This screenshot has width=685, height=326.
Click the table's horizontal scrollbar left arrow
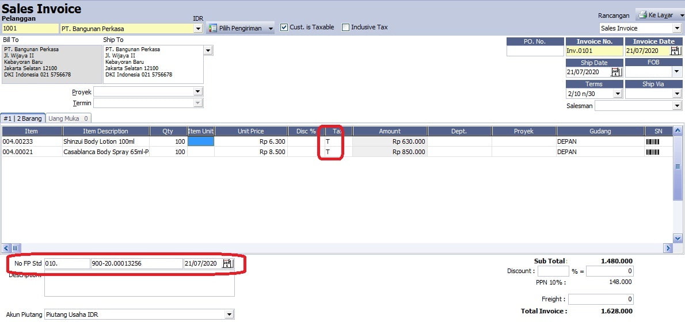(6, 248)
